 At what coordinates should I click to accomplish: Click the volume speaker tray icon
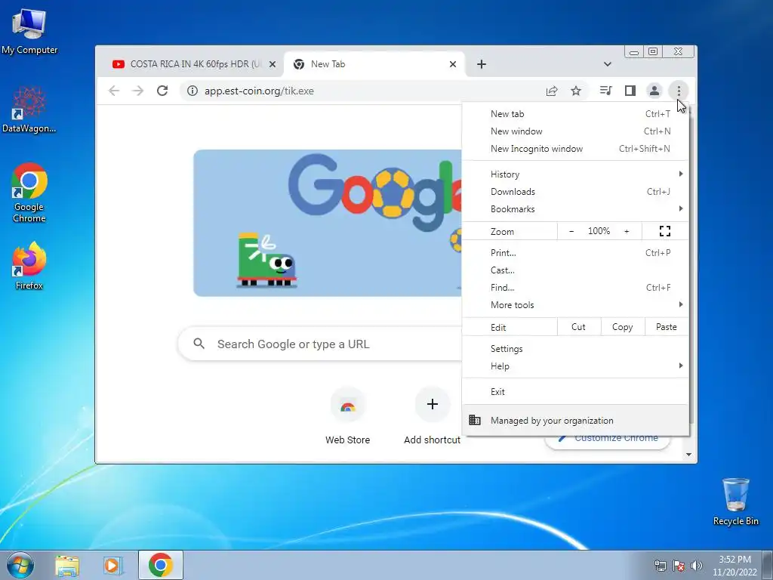point(697,566)
